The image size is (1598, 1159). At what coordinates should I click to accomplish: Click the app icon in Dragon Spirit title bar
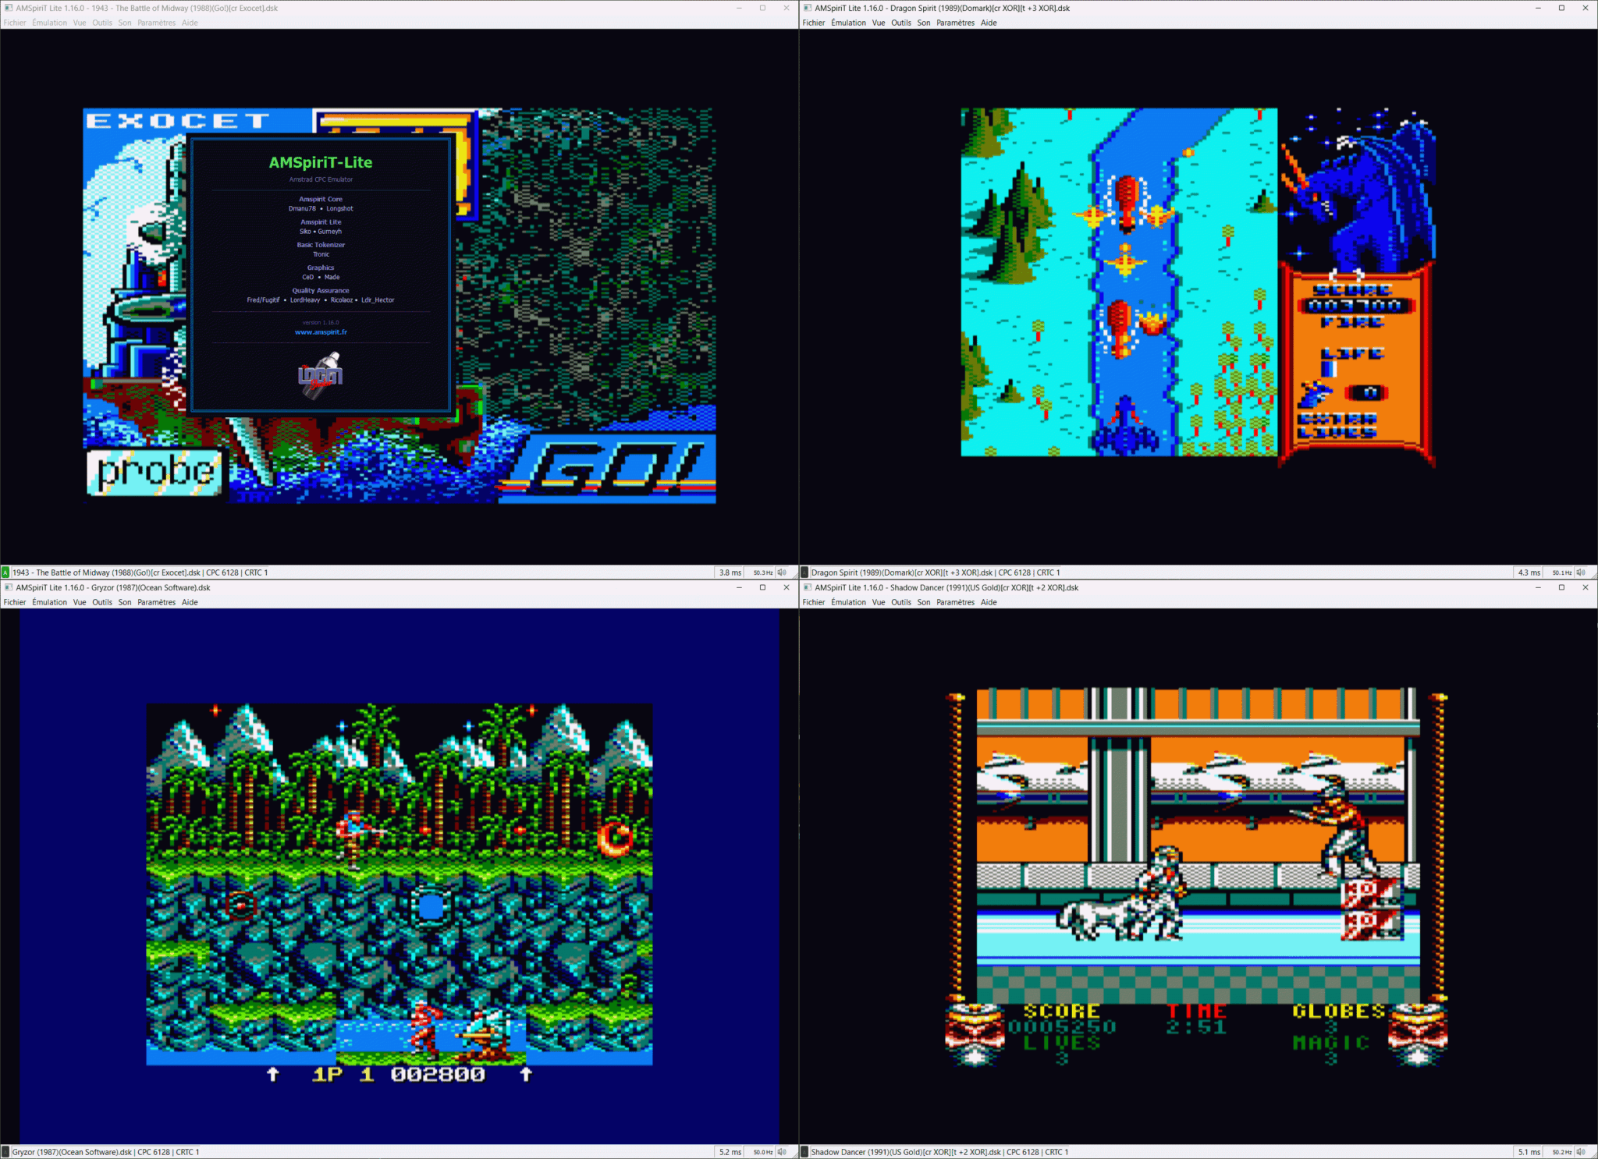pyautogui.click(x=808, y=8)
